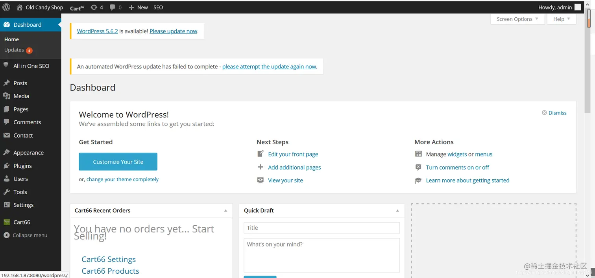Focus the Quick Draft Title field
Screen dimensions: 595x278
[322, 228]
